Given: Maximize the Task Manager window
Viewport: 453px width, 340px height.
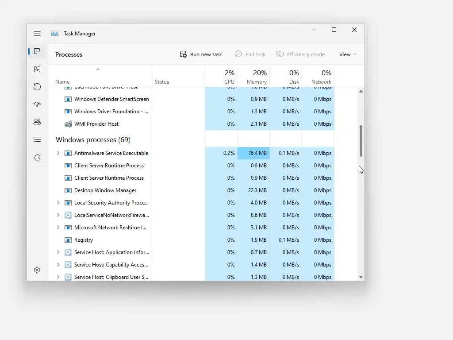Looking at the screenshot, I should click(x=334, y=30).
